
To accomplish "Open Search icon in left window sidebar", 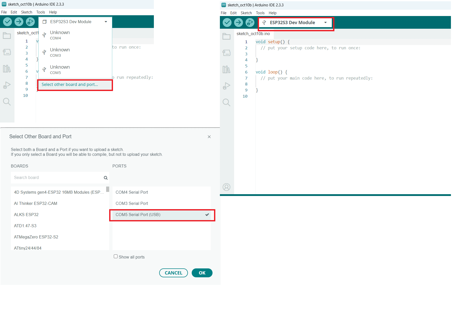I will [x=7, y=102].
